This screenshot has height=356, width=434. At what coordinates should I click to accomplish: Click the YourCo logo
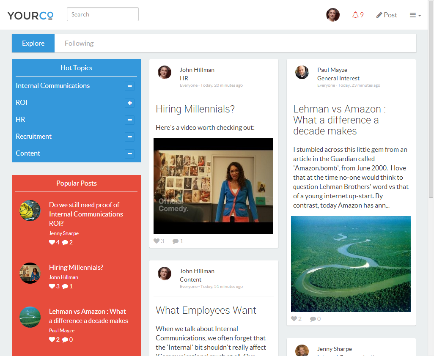point(30,15)
